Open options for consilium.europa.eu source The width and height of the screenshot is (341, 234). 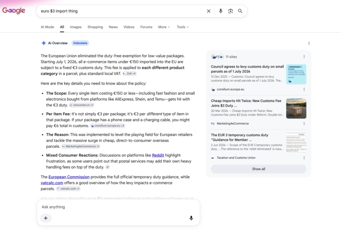pyautogui.click(x=304, y=90)
